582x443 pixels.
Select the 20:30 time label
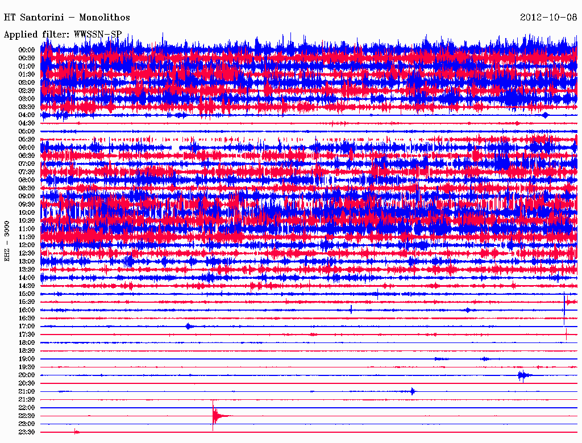click(x=27, y=383)
